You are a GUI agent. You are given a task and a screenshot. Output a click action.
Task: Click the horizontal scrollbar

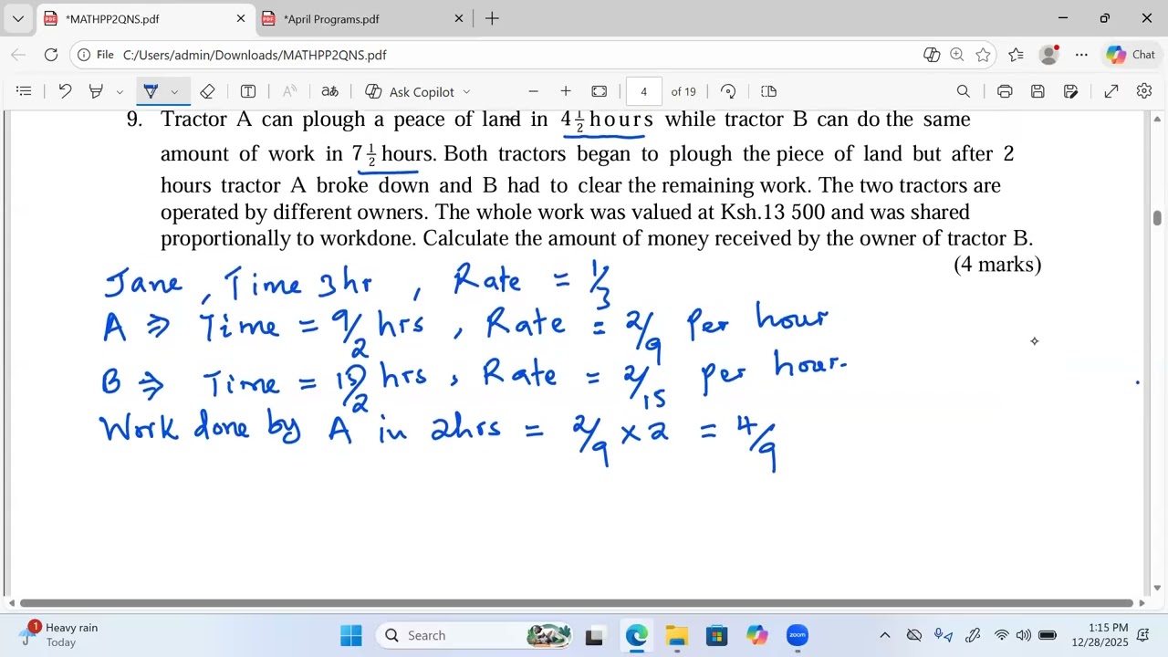(577, 602)
